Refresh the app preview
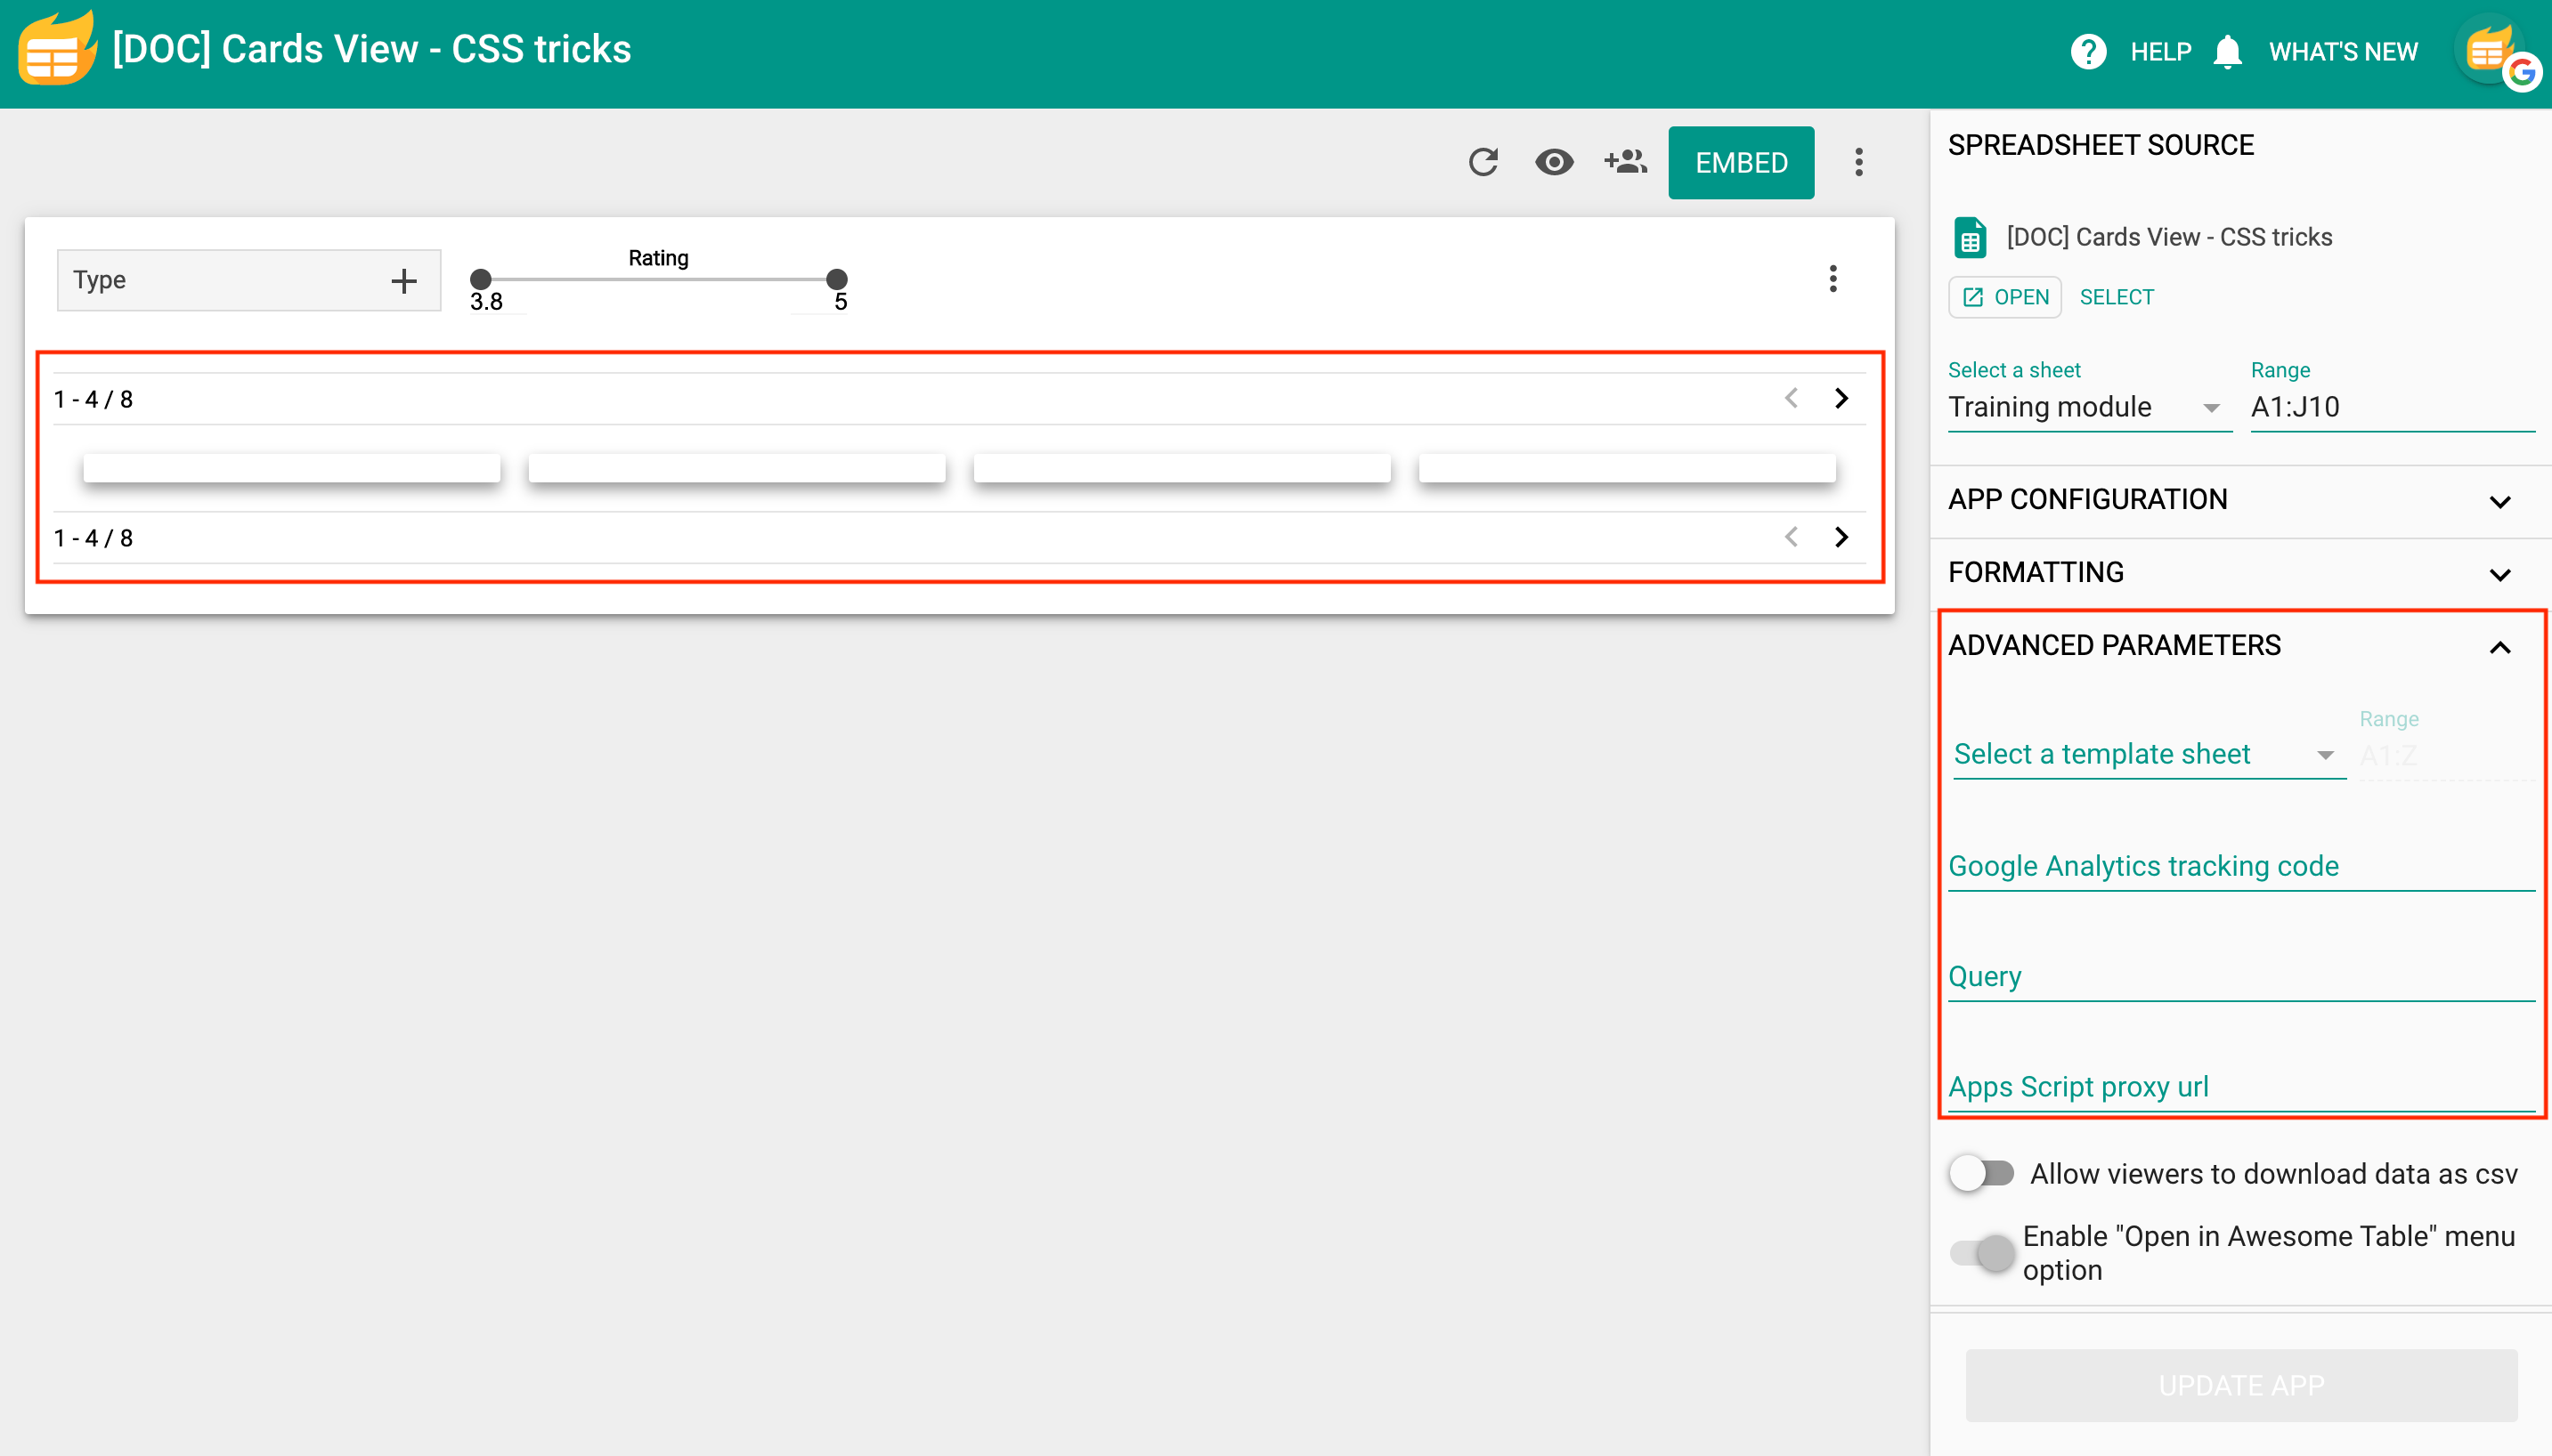Image resolution: width=2552 pixels, height=1456 pixels. pos(1483,162)
